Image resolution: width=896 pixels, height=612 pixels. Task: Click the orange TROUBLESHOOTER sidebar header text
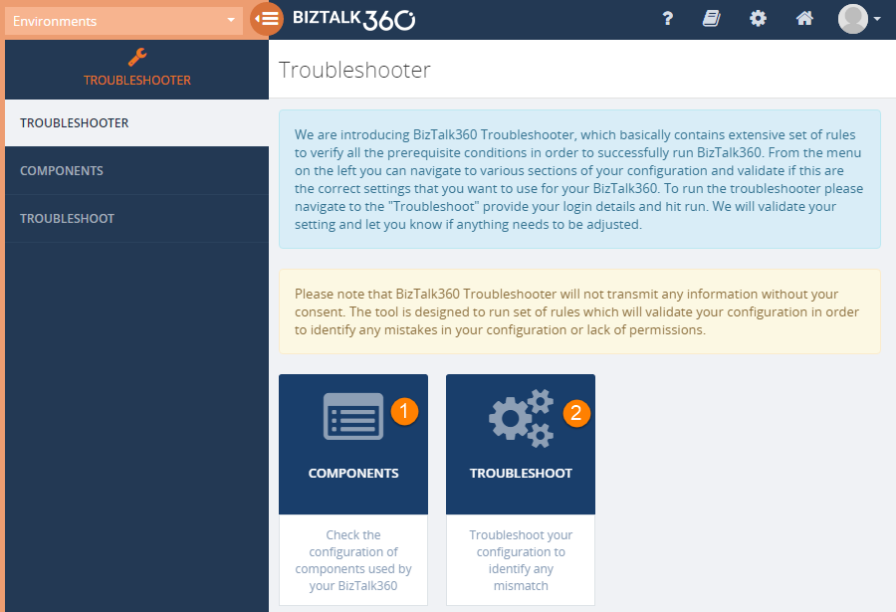[x=137, y=80]
